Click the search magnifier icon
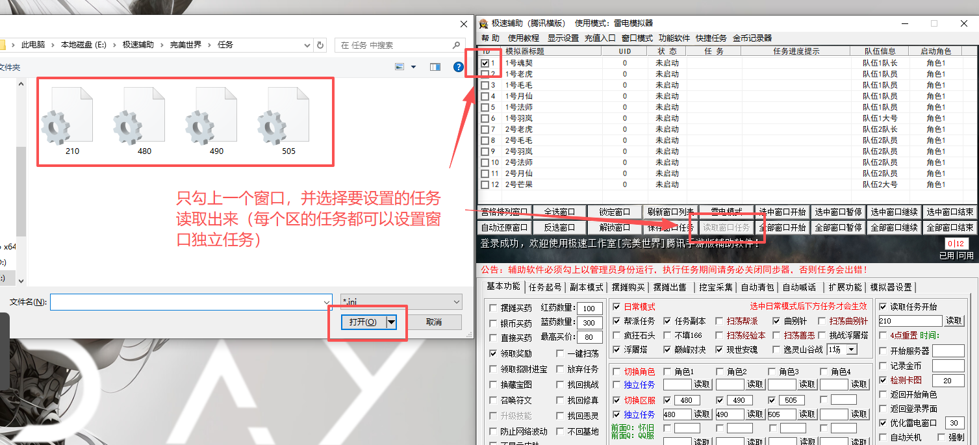The width and height of the screenshot is (979, 445). click(457, 45)
